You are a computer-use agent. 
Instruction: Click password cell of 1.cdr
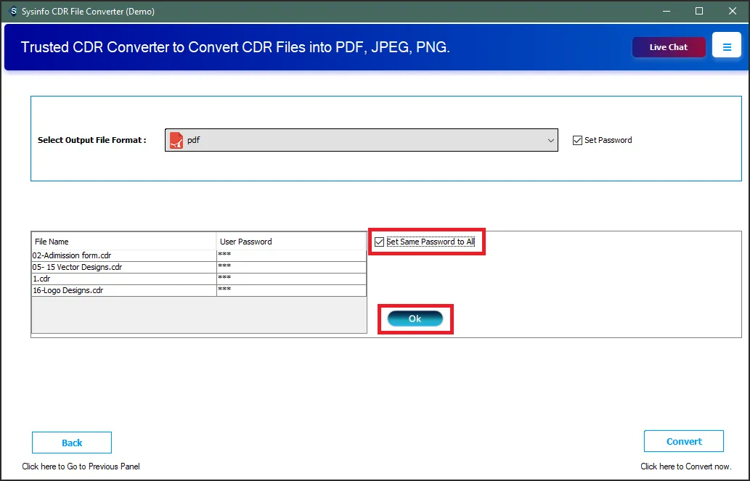pyautogui.click(x=291, y=279)
